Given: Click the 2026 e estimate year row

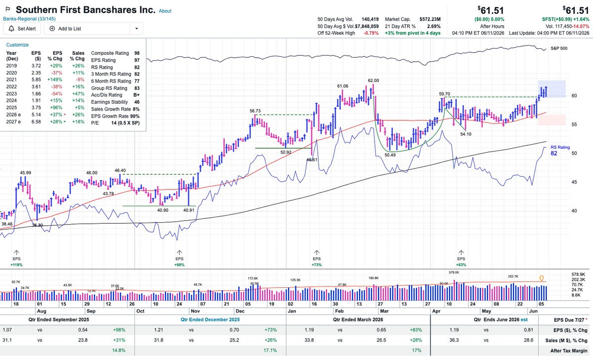Looking at the screenshot, I should pyautogui.click(x=46, y=115).
